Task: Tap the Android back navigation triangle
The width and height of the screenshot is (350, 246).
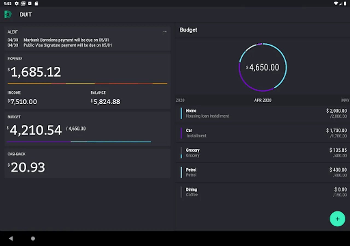Action: (x=11, y=238)
